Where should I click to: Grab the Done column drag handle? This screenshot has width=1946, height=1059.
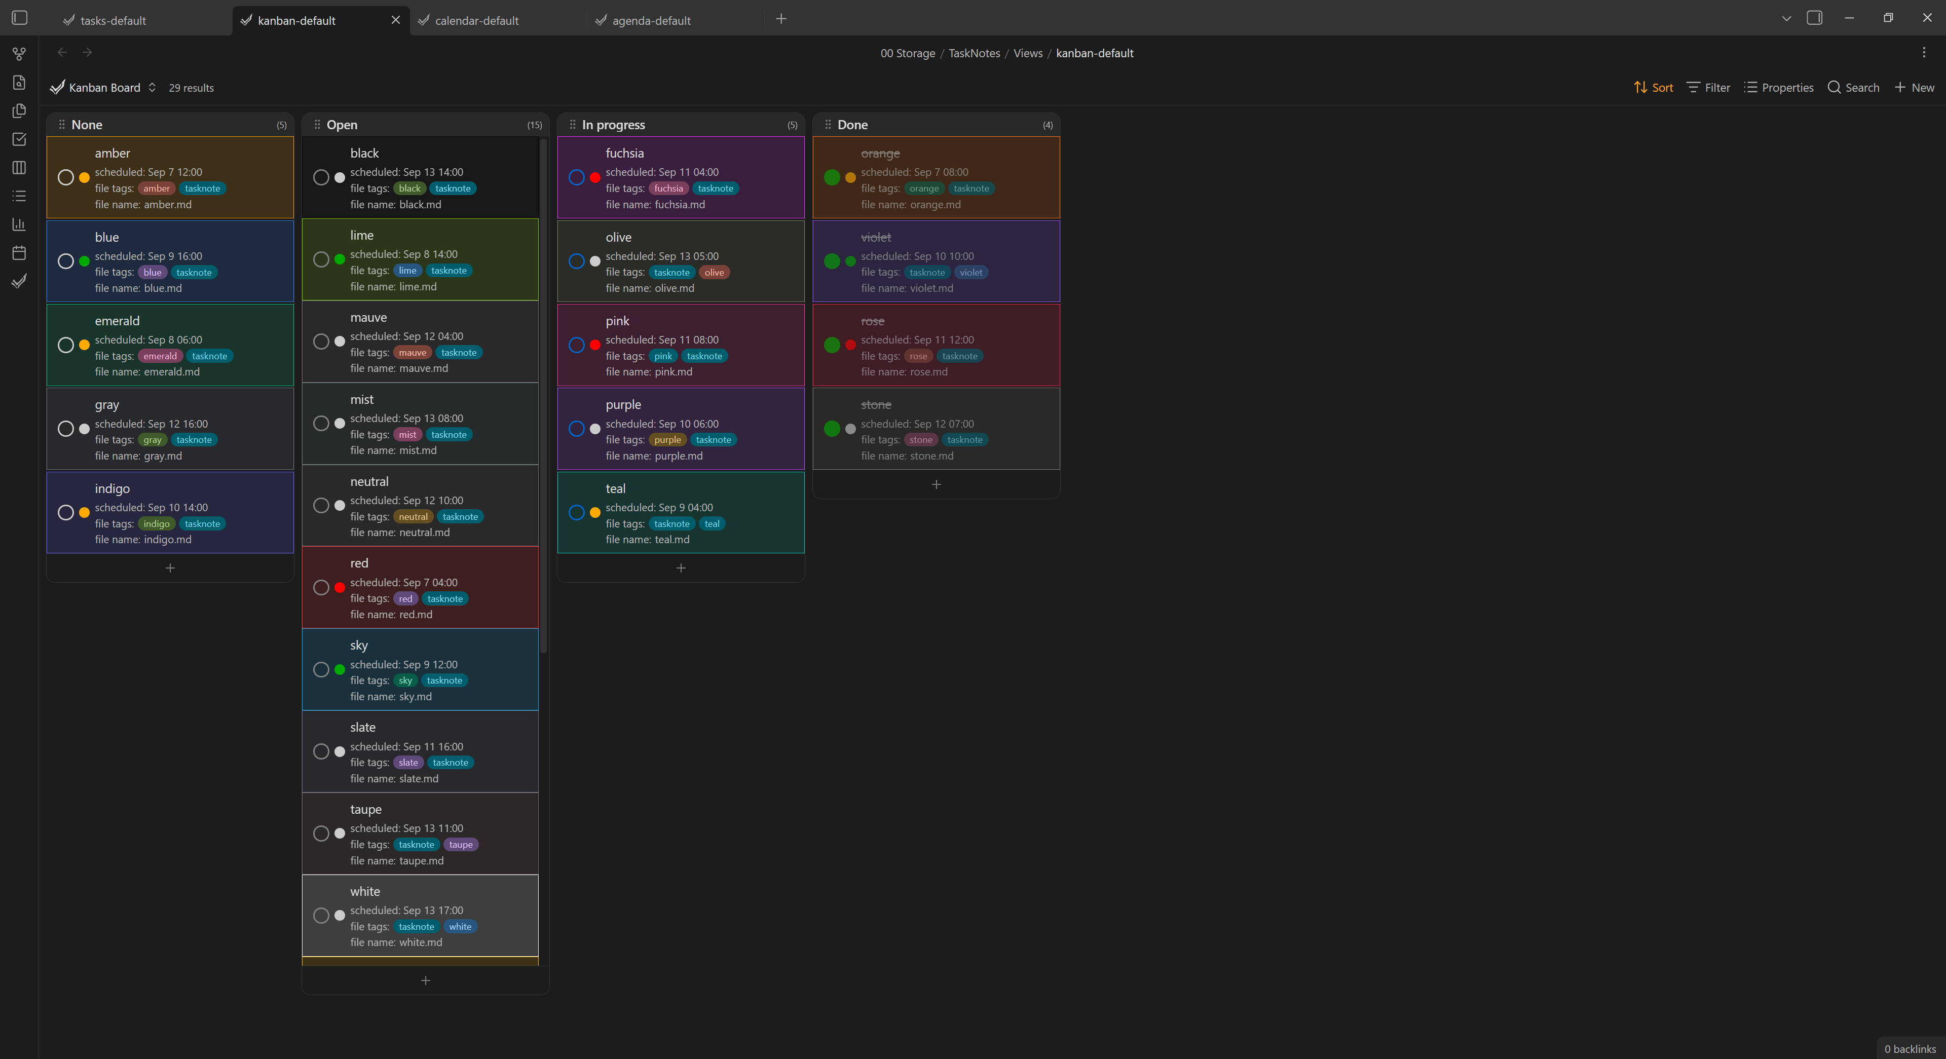tap(828, 125)
